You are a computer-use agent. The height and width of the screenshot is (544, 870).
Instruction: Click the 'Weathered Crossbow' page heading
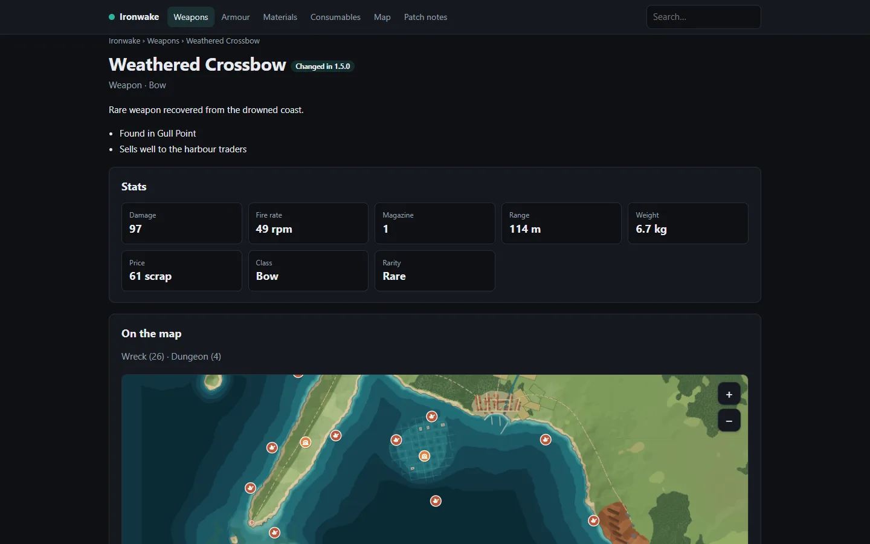(198, 65)
